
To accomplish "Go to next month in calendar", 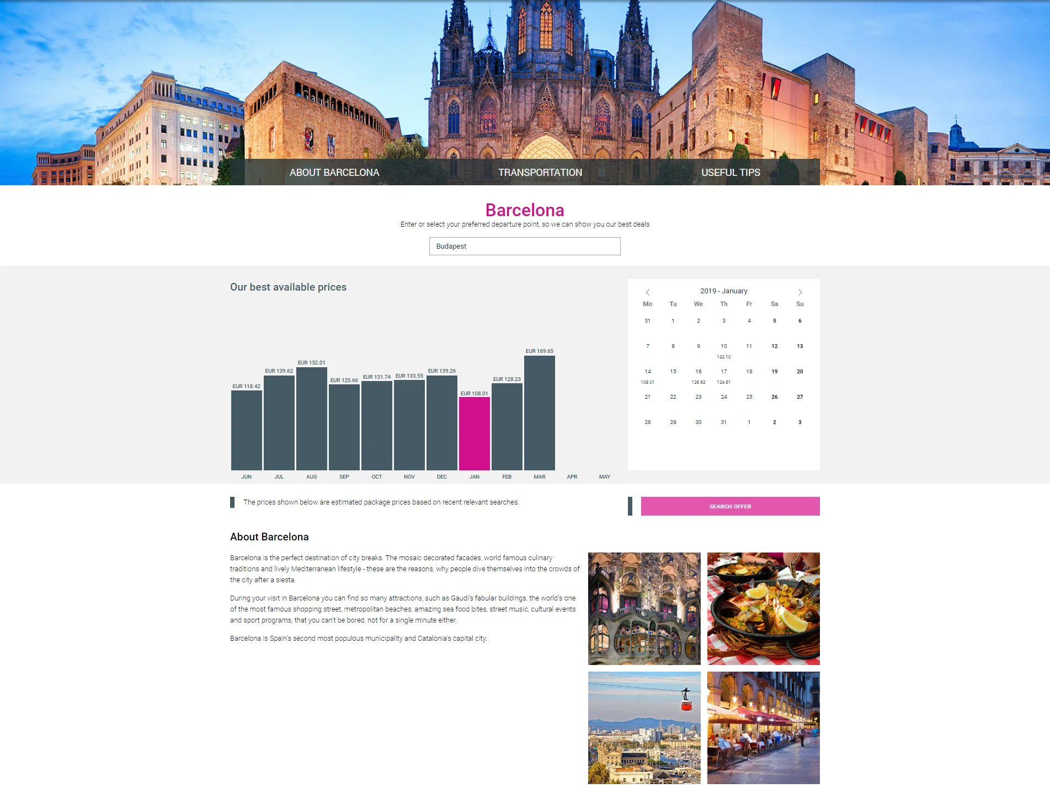I will (x=800, y=292).
